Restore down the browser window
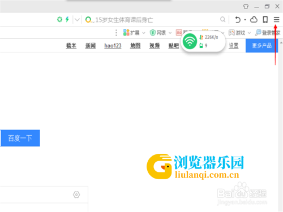 tap(267, 6)
